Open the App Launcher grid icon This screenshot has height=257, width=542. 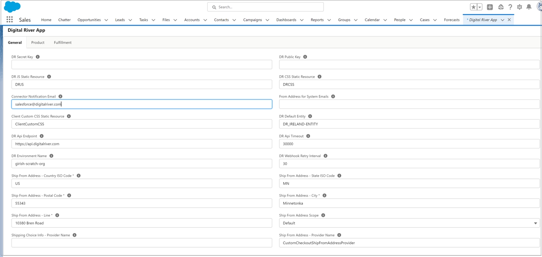[10, 20]
